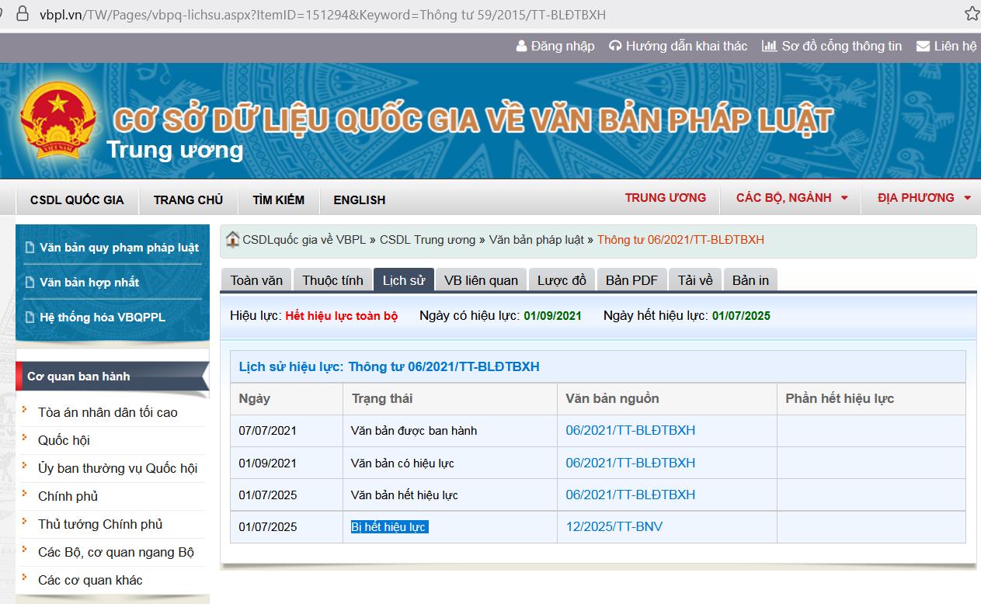Click the TÌM KIẾM navigation item
Viewport: 981px width, 604px height.
pos(278,200)
